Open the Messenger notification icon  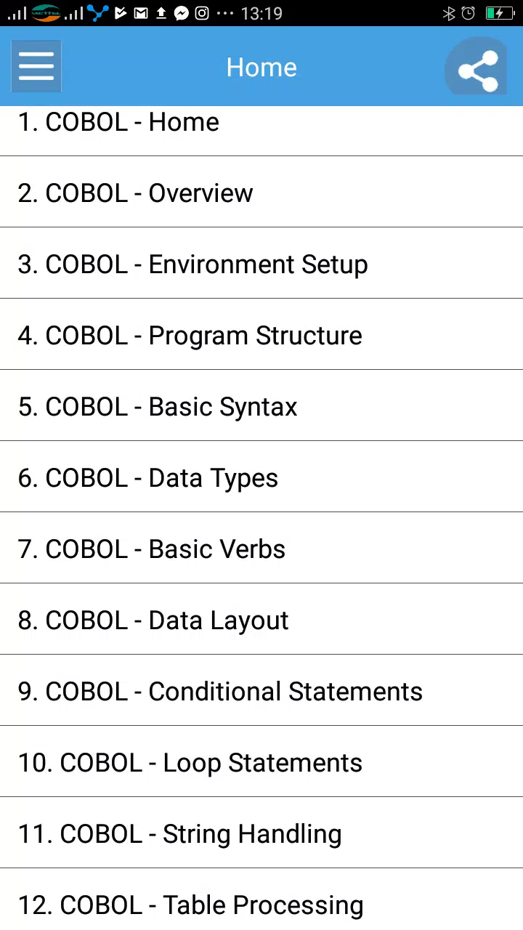(x=182, y=13)
